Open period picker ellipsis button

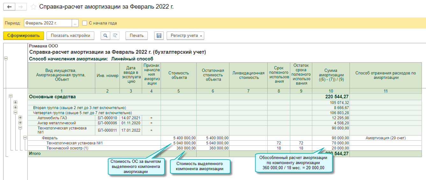[x=75, y=23]
